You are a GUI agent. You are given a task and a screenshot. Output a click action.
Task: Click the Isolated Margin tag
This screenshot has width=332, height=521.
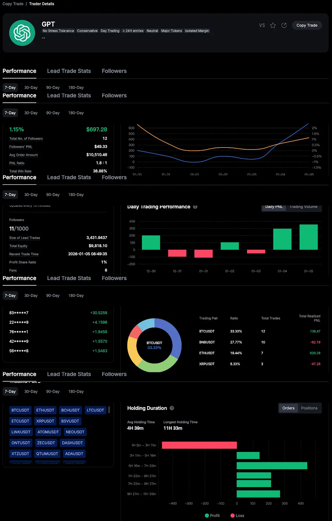pos(197,31)
